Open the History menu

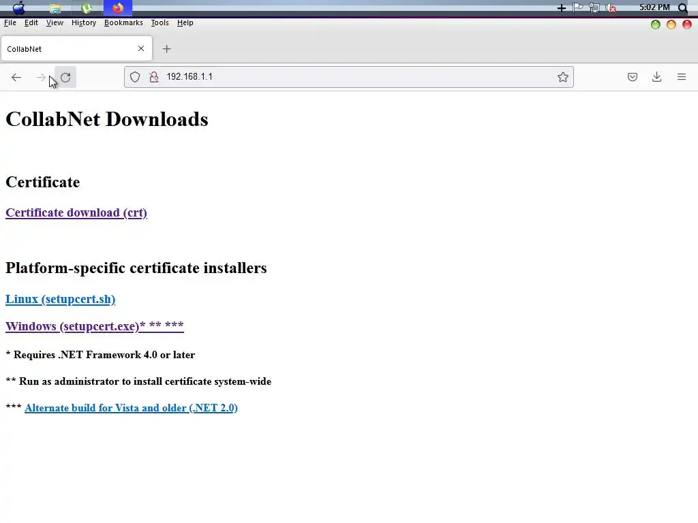tap(84, 22)
